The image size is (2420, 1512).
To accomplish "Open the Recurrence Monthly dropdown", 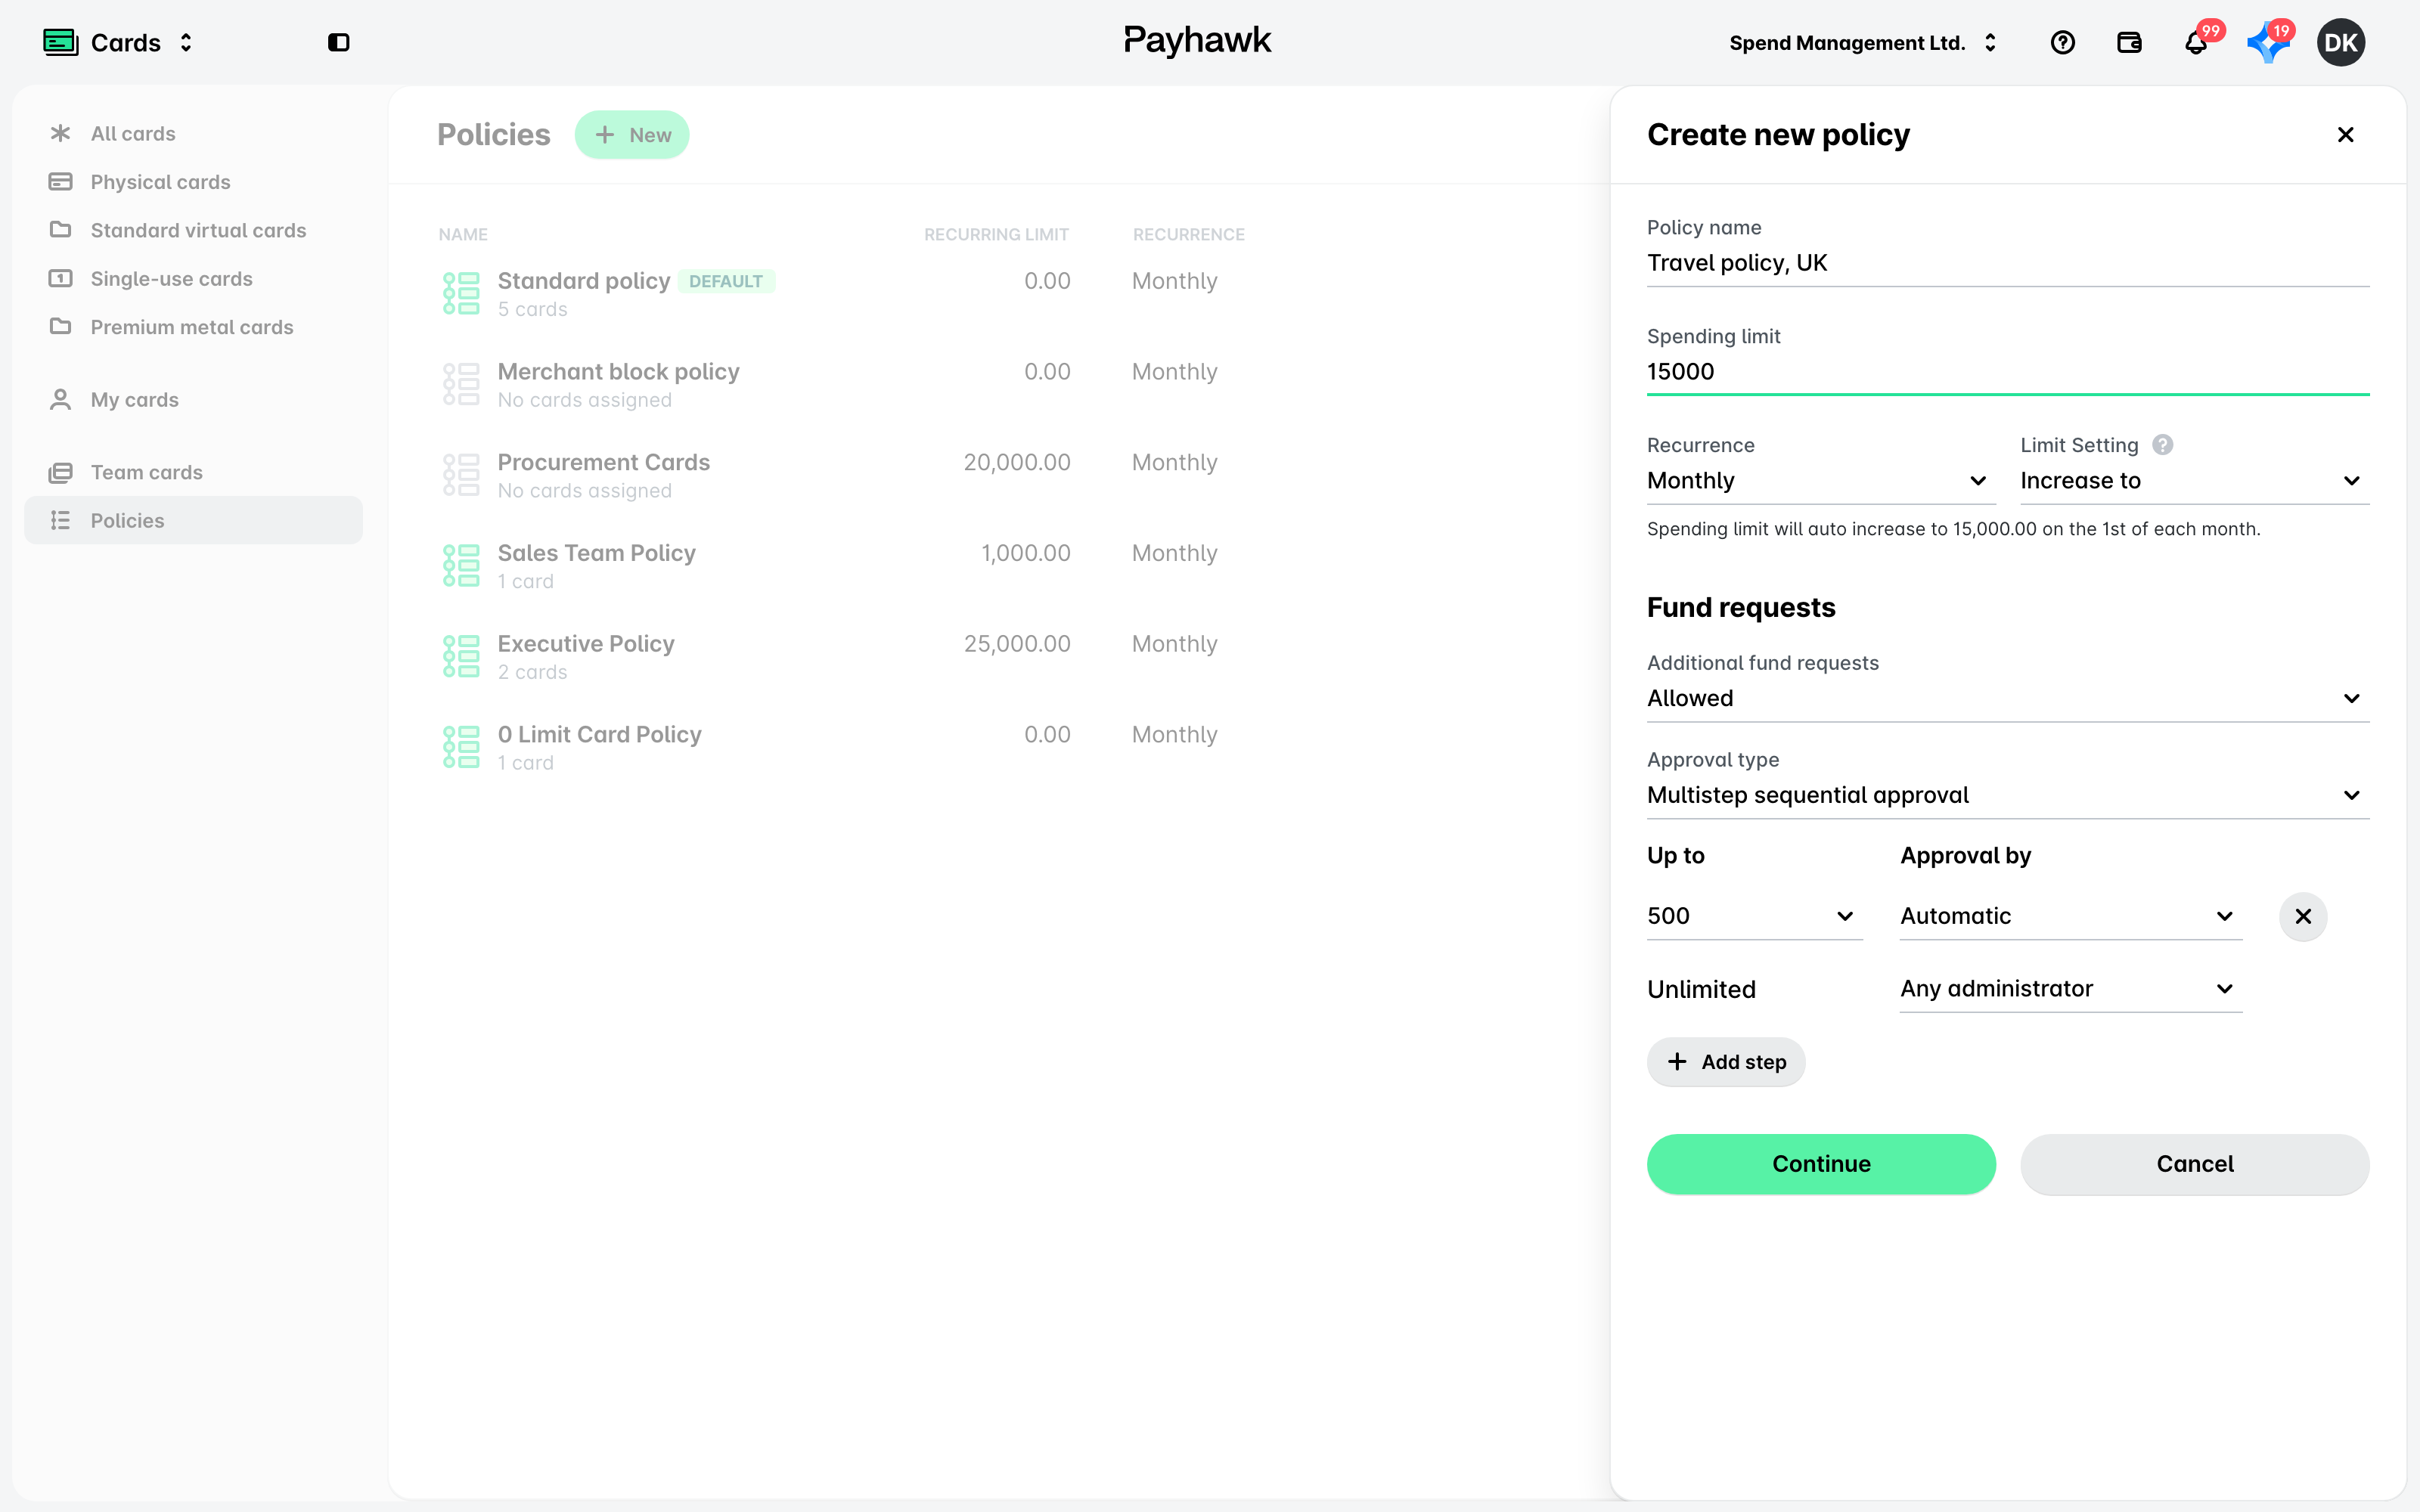I will point(1820,481).
